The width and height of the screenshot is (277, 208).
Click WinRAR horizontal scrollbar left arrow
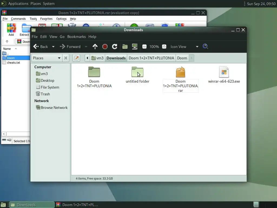tap(4, 134)
